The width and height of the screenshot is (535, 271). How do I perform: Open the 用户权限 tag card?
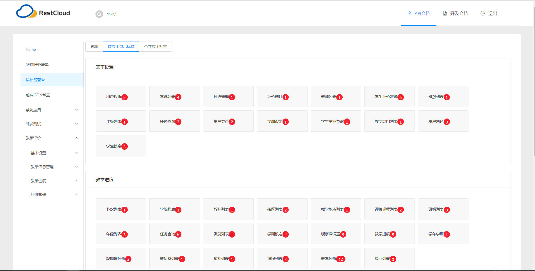tap(121, 97)
